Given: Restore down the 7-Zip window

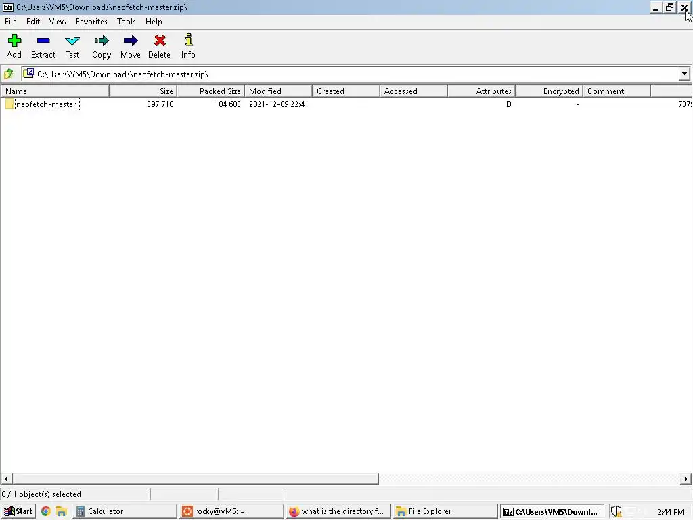Looking at the screenshot, I should [x=670, y=7].
